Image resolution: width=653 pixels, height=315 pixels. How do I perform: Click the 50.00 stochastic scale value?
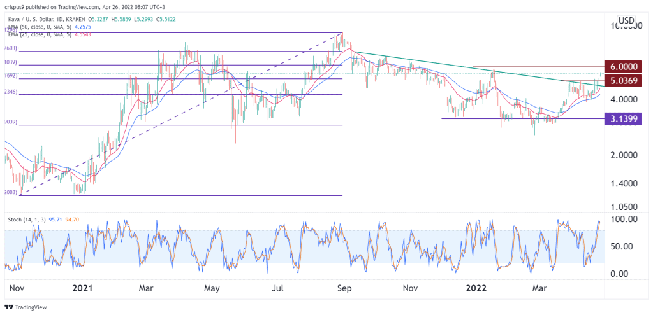tap(622, 246)
